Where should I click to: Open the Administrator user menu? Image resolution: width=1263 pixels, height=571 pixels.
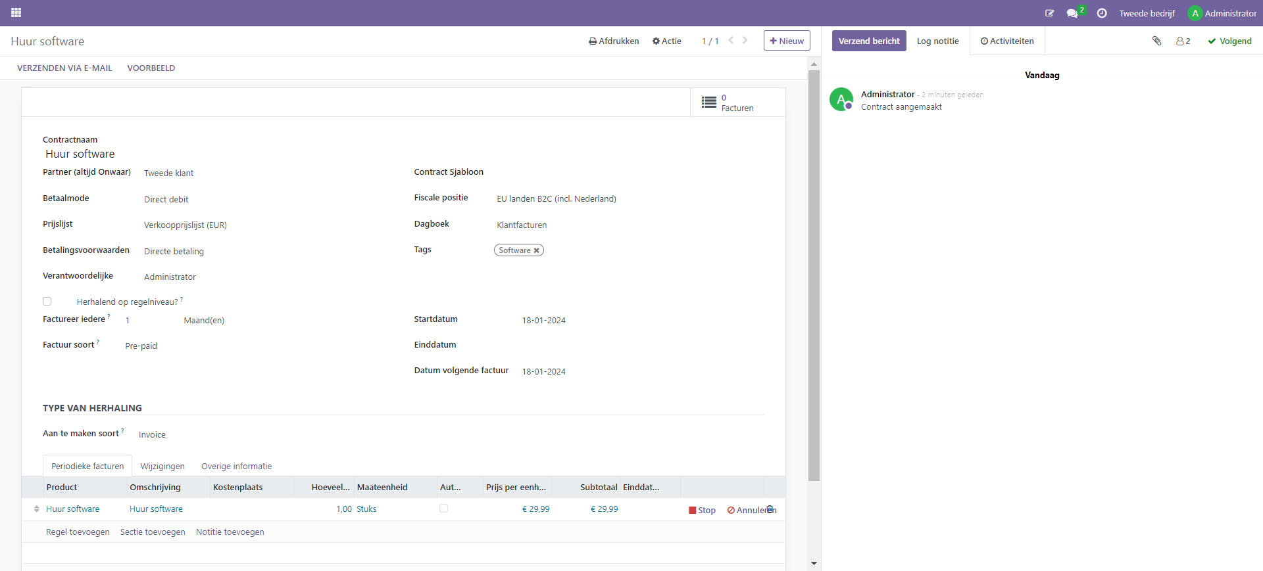[x=1222, y=13]
